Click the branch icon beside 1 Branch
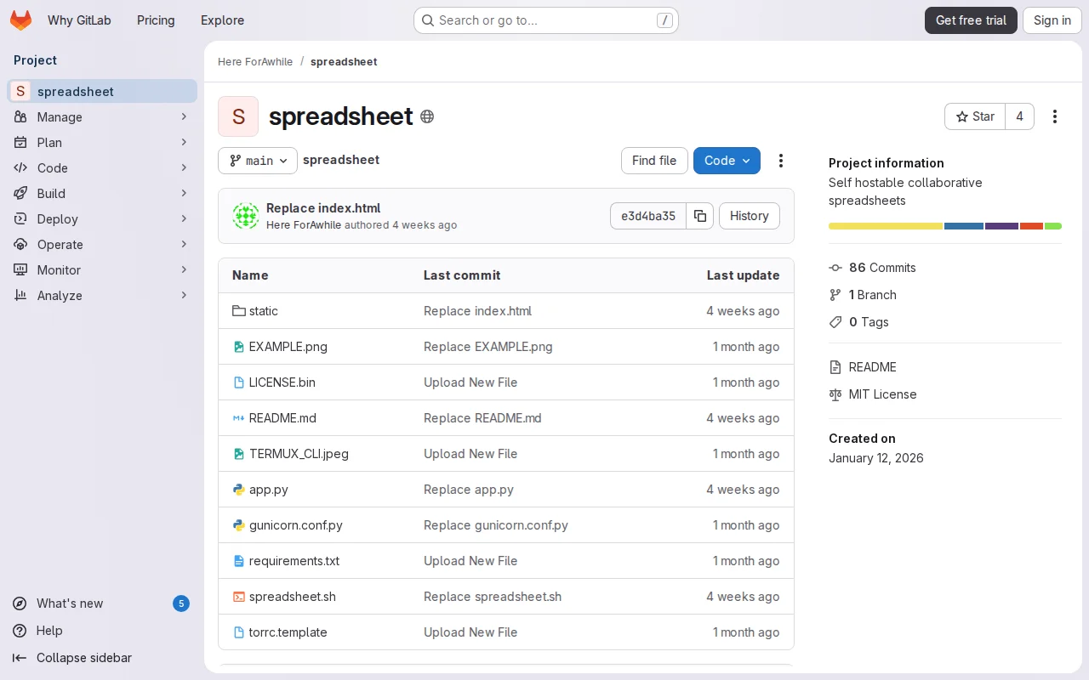1089x680 pixels. pyautogui.click(x=835, y=295)
